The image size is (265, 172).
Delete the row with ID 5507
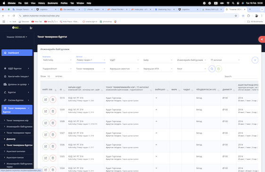[x=53, y=135]
